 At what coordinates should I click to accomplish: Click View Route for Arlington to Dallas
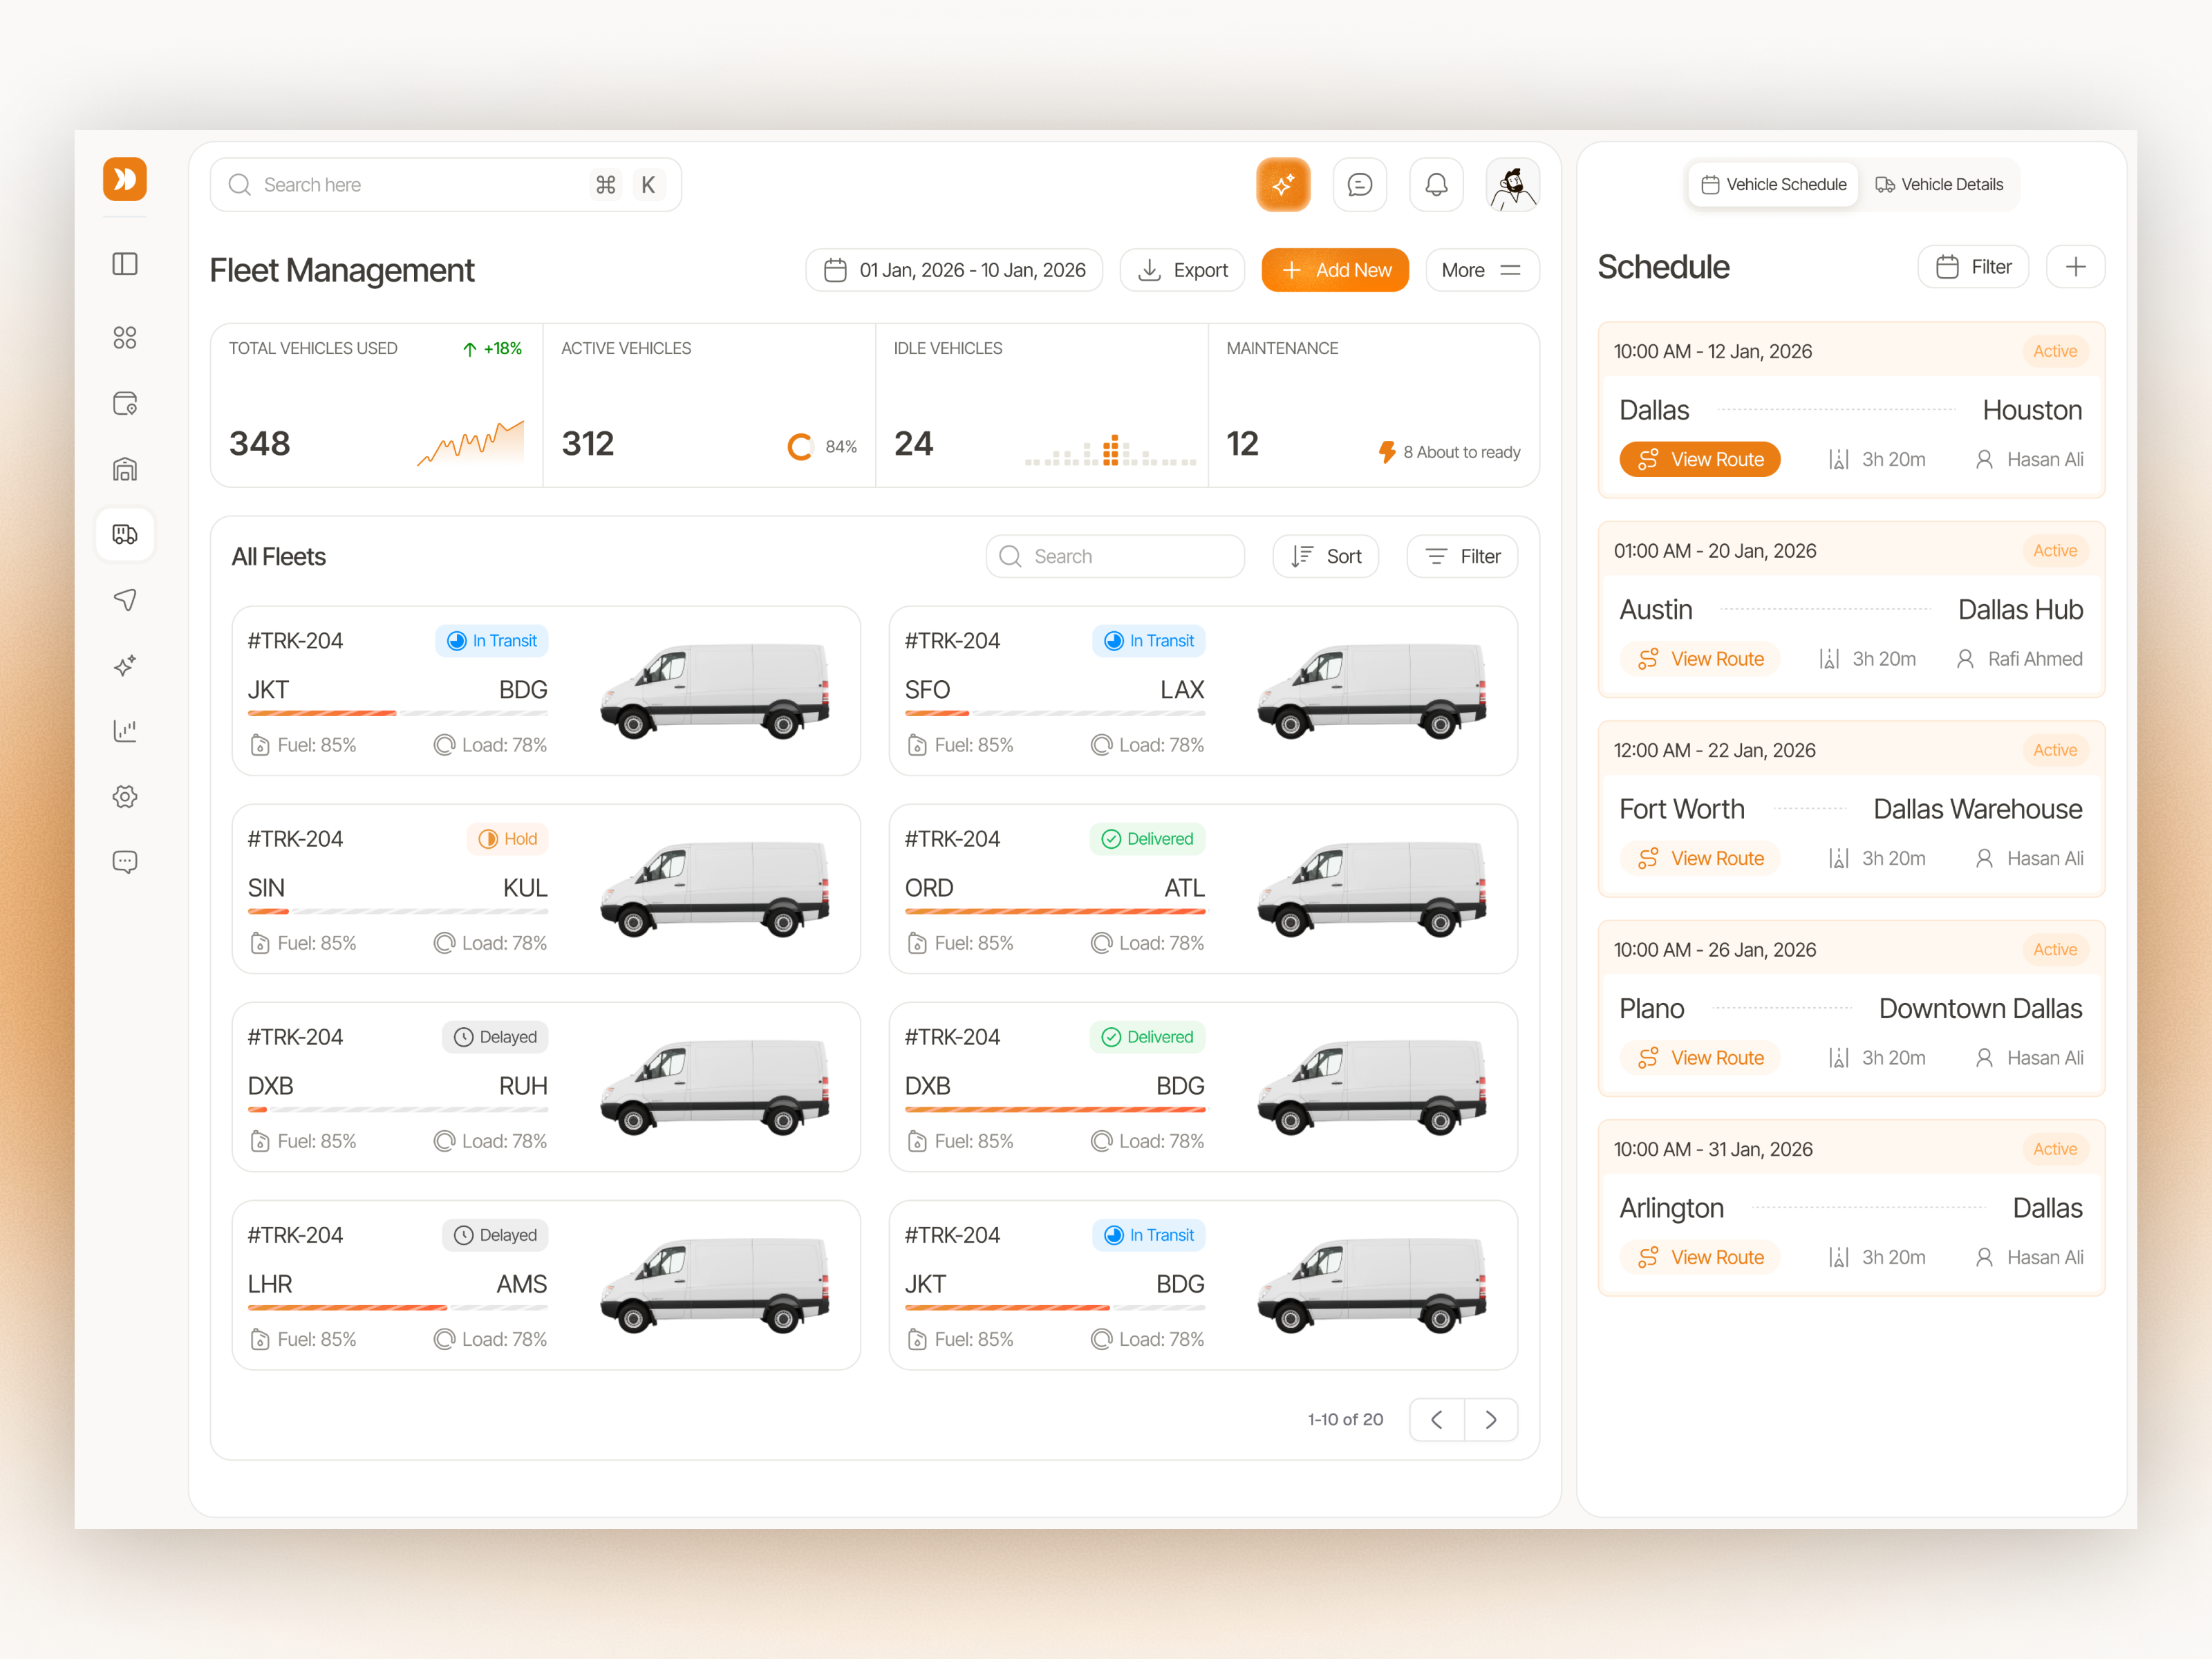click(x=1700, y=1258)
